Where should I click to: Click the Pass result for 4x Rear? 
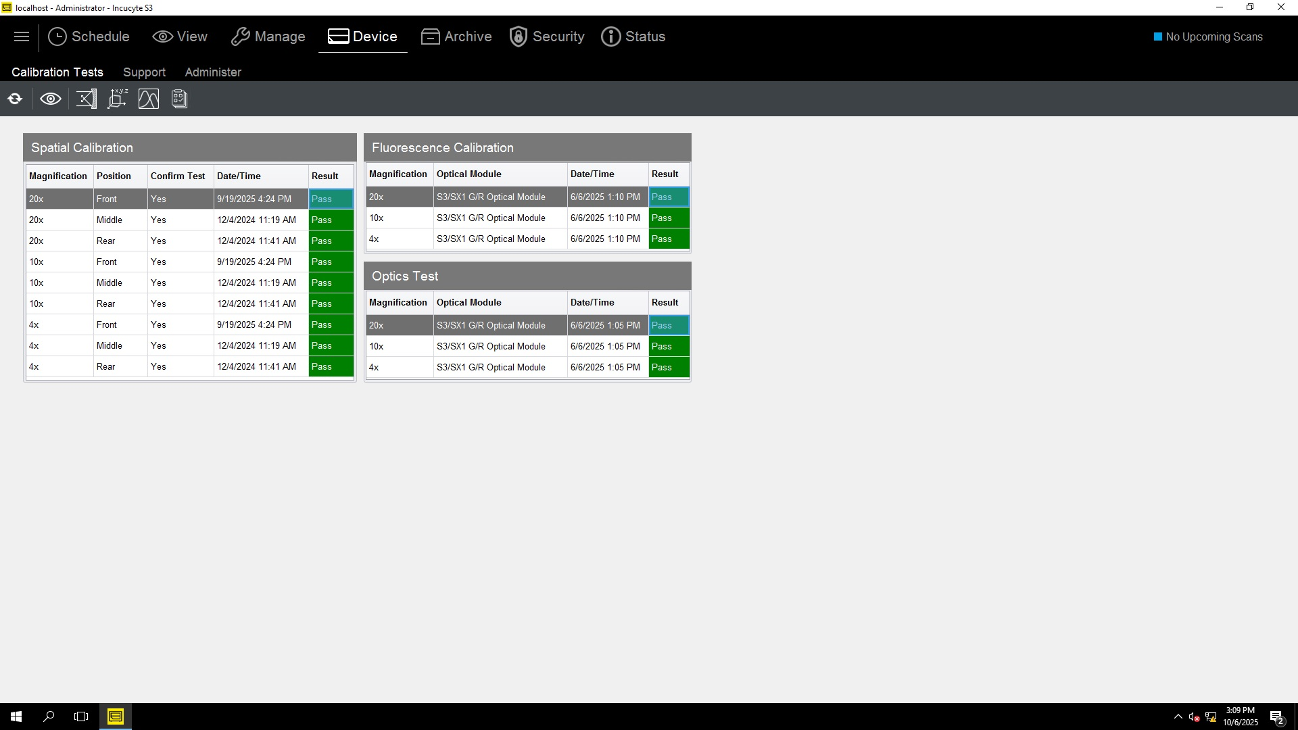(331, 366)
